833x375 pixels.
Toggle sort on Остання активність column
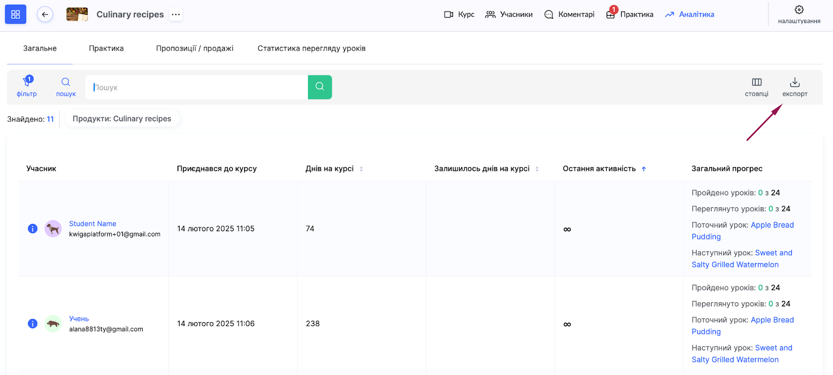click(x=643, y=169)
